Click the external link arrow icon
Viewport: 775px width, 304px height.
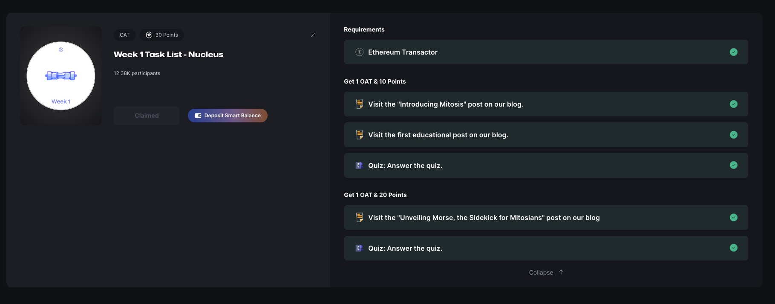click(x=313, y=35)
